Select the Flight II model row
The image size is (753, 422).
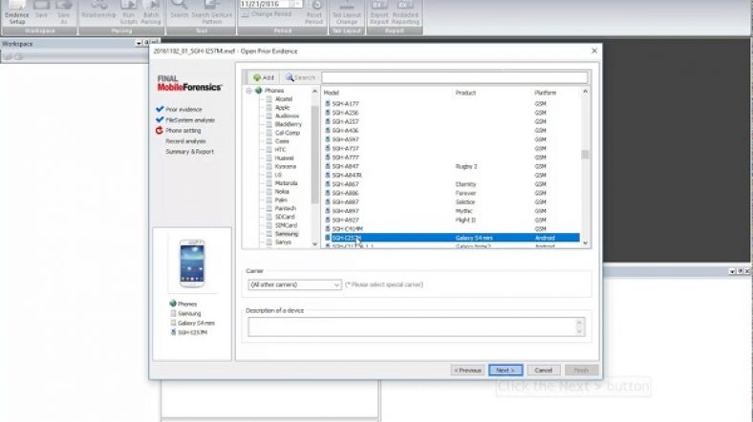[451, 221]
